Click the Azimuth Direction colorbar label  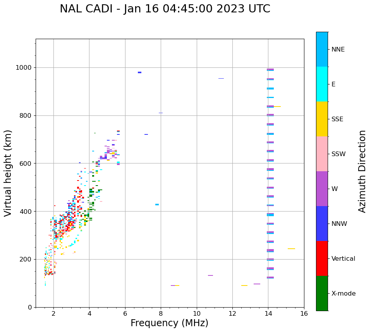362,171
